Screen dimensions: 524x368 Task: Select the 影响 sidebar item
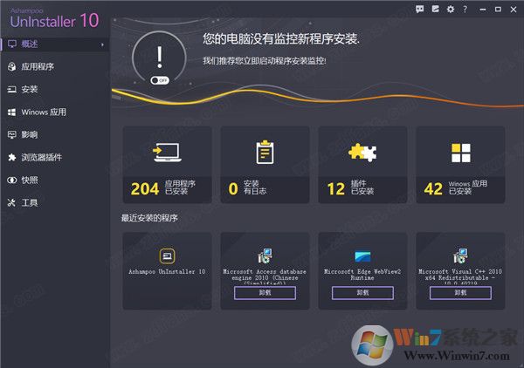[x=55, y=135]
